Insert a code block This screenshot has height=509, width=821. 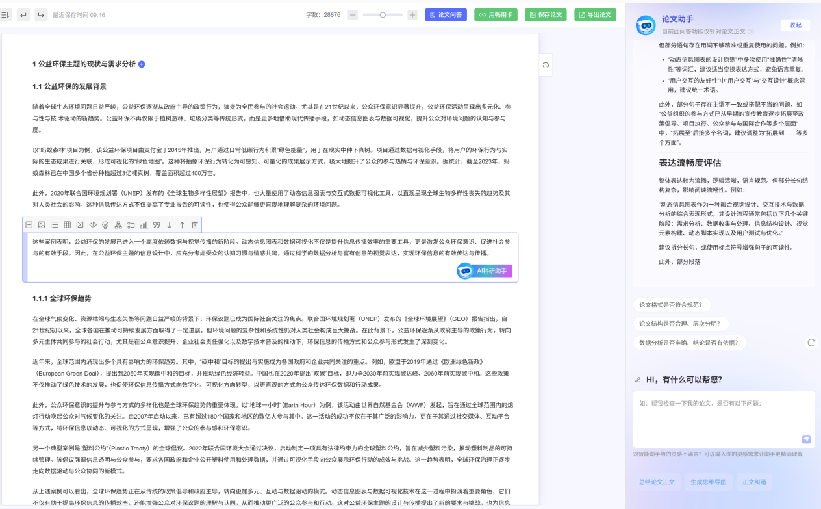(93, 225)
